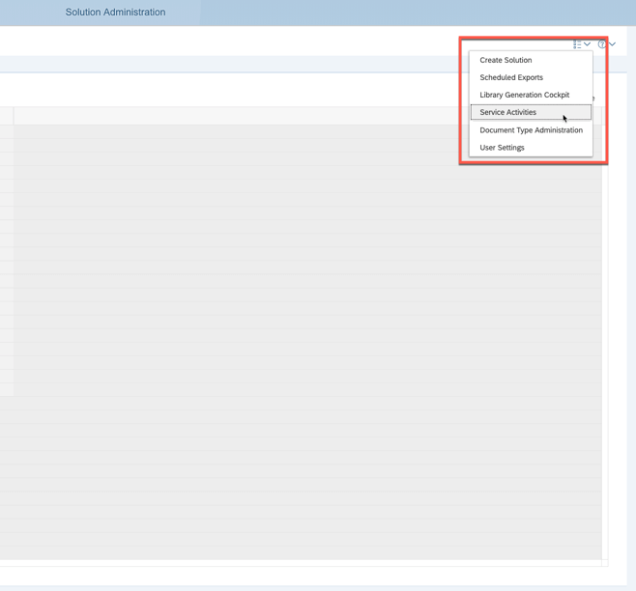Select Create Solution from the menu
The width and height of the screenshot is (636, 591).
pos(531,60)
